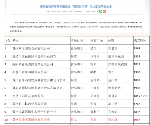Select the cell 兴义市刘正友羊肉粉馆

pyautogui.click(x=41, y=96)
